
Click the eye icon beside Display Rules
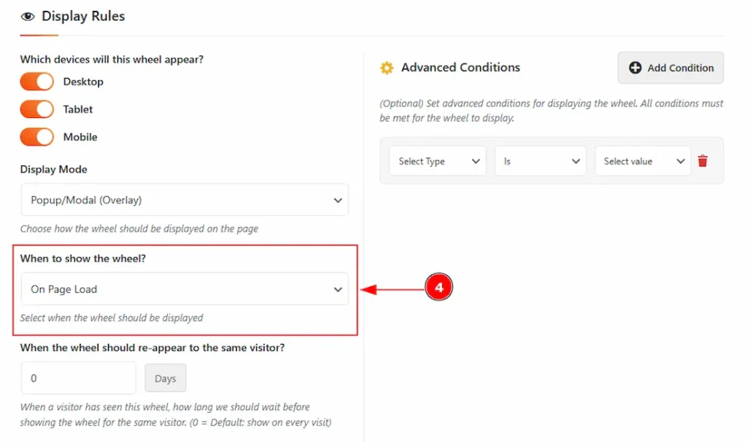[28, 17]
